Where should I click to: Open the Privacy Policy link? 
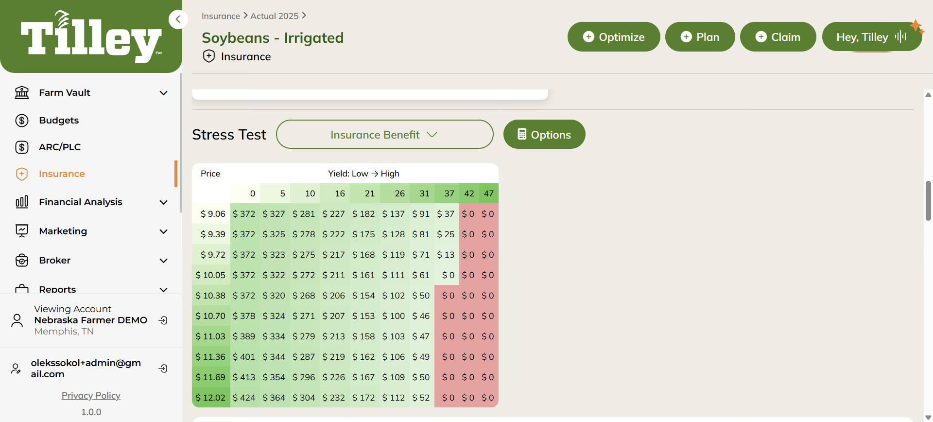tap(91, 395)
